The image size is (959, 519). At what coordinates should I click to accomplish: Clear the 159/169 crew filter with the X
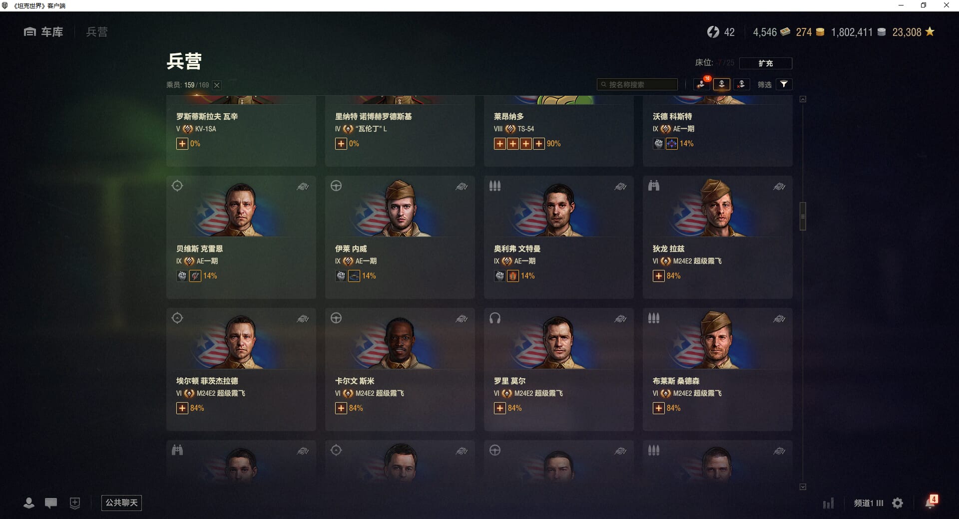[217, 85]
